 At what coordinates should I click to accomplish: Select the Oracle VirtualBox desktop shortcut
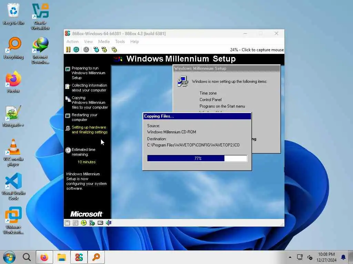point(40,16)
